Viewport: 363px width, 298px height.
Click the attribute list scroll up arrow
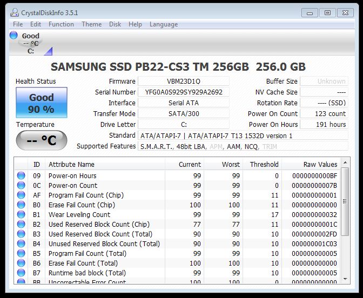pos(345,163)
